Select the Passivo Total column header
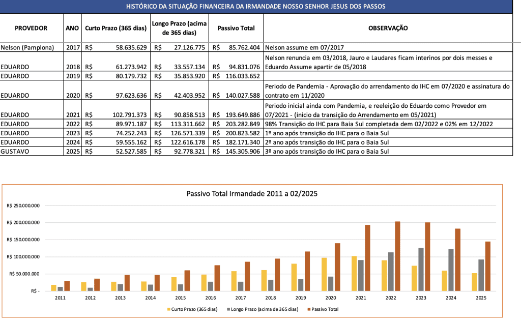This screenshot has width=521, height=322. tap(236, 28)
